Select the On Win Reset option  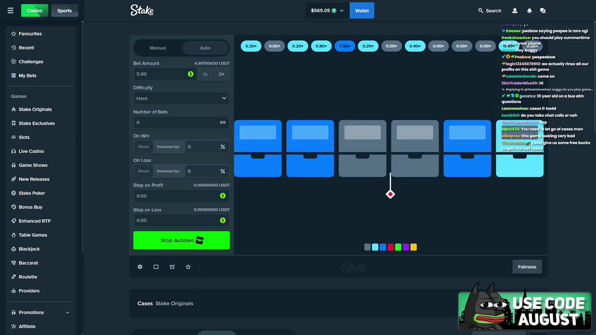tap(144, 146)
